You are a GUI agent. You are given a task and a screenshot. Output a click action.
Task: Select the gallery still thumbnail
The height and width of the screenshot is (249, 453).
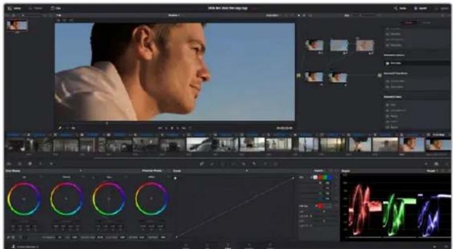18,25
